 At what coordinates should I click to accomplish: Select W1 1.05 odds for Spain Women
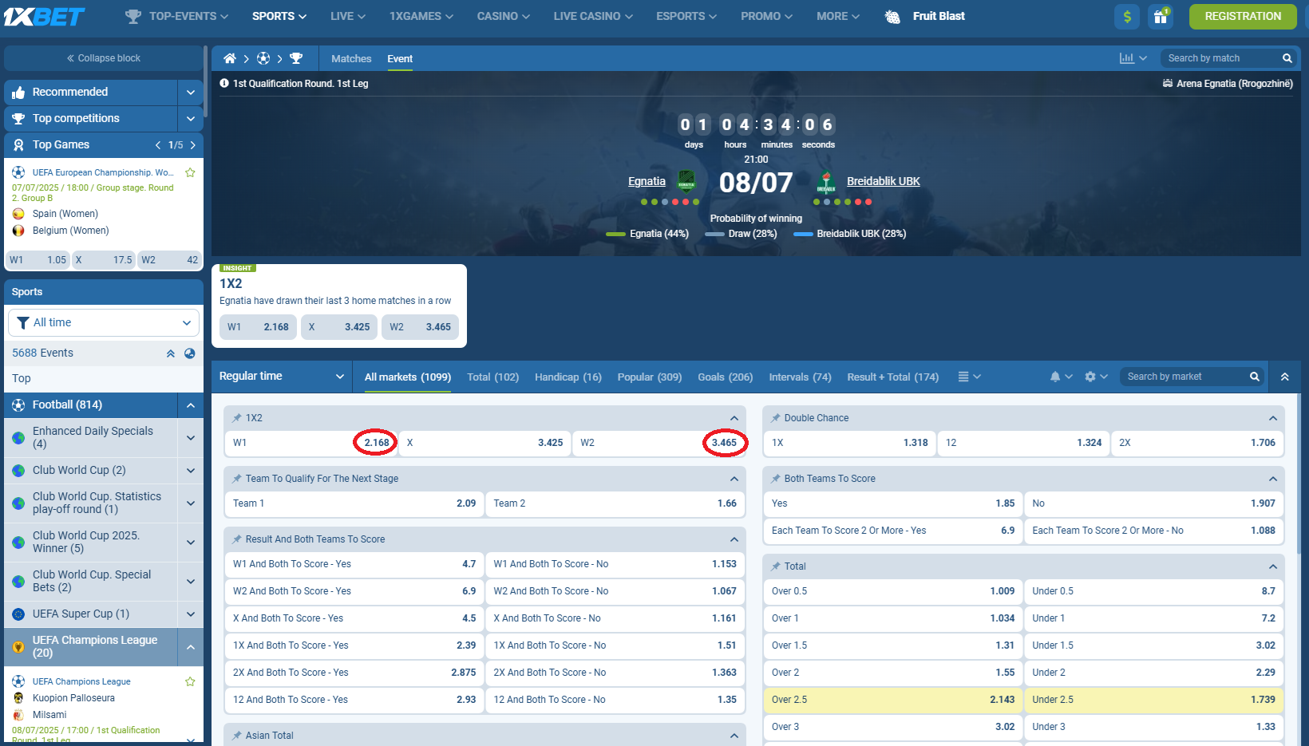[x=38, y=260]
